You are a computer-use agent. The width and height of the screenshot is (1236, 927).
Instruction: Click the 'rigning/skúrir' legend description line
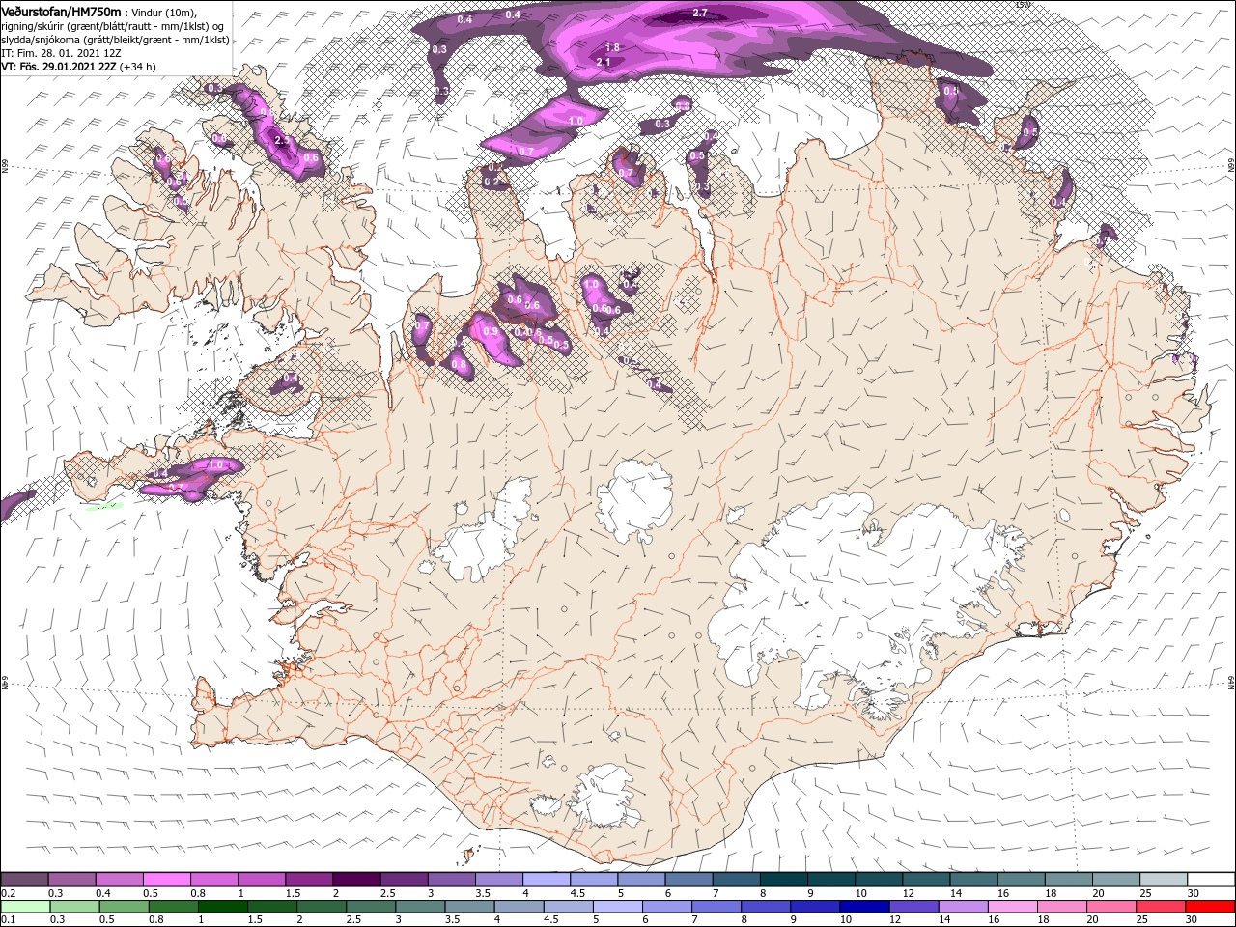(x=114, y=26)
